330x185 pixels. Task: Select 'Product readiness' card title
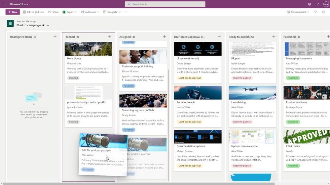296,102
